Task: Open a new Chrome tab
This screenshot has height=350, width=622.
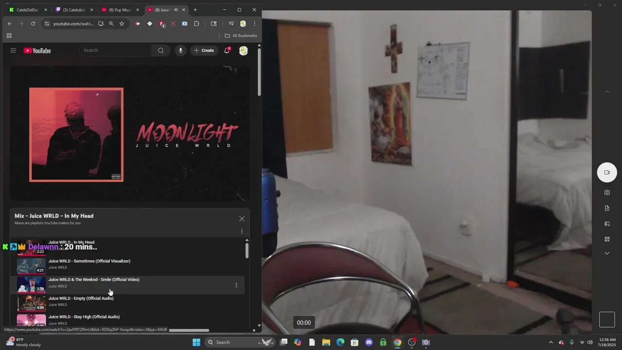Action: 195,10
